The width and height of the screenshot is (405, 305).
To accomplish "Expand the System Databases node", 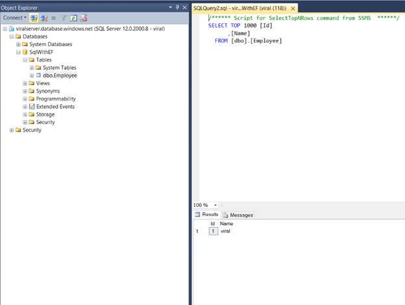I will tap(18, 44).
